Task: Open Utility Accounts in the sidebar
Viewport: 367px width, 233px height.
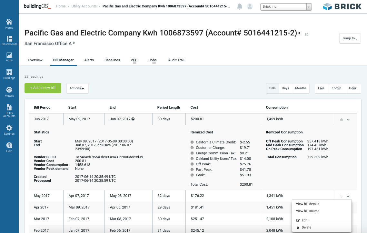Action: click(9, 111)
